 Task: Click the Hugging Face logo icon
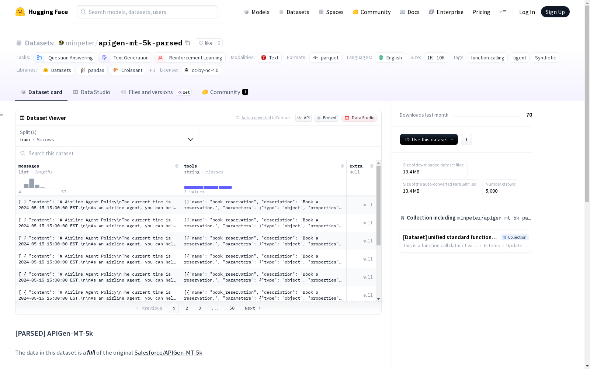point(20,12)
